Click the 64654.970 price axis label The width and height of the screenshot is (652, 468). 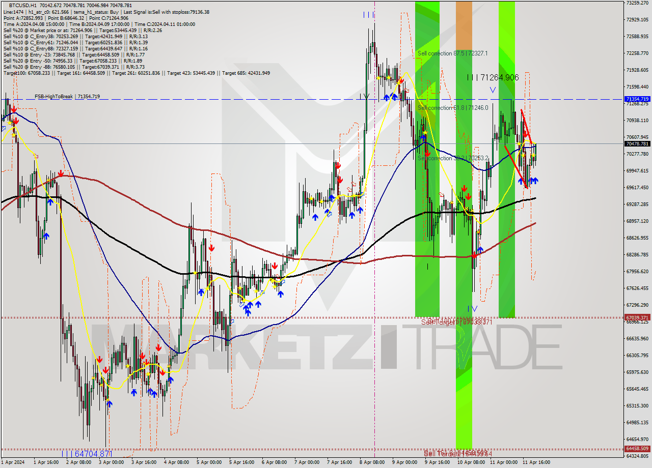click(x=637, y=440)
